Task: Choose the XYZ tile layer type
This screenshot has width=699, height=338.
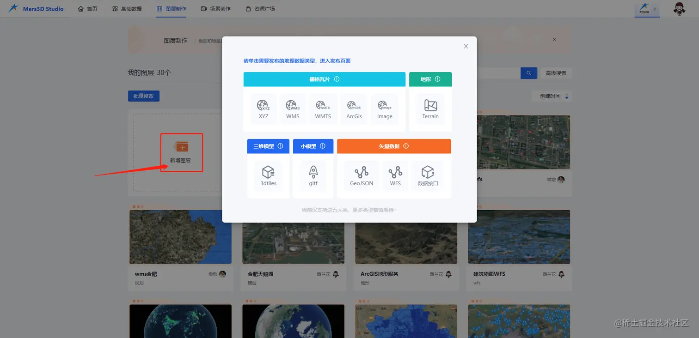Action: pos(264,109)
